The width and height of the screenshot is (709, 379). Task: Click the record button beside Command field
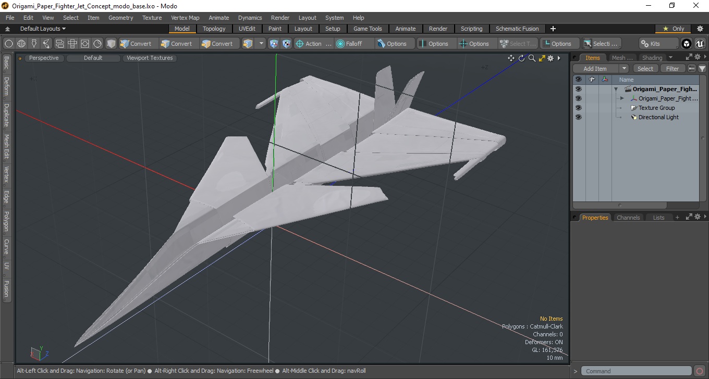(x=700, y=371)
